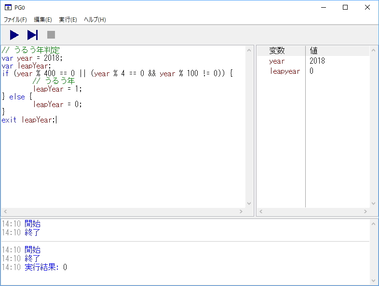379x286 pixels.
Task: Click the 'exit leapYear;' line
Action: [x=28, y=120]
